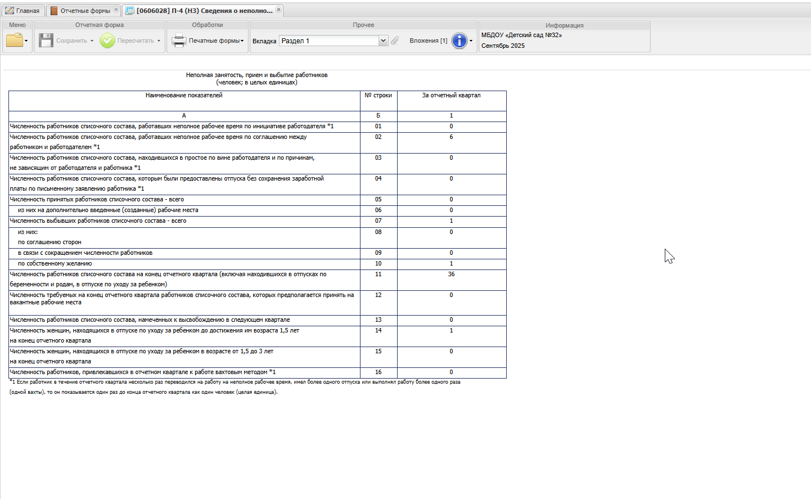Click the row label 'по собственному желанию'
Screen dimensions: 811x499
coord(55,263)
